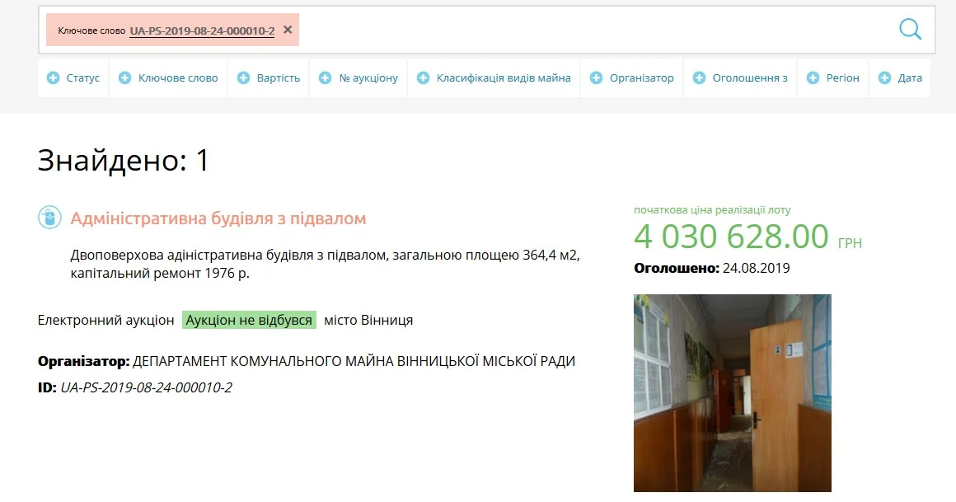Expand the Дата filter
Screen dimensions: 956x502
(x=900, y=78)
